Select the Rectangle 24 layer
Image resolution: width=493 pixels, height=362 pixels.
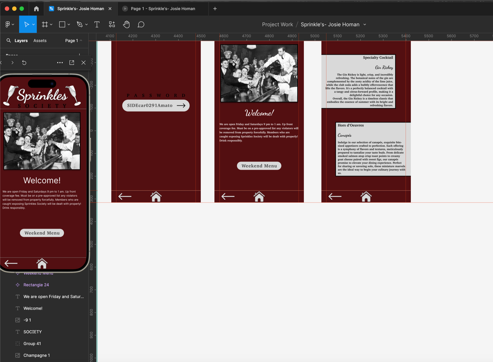pos(36,285)
